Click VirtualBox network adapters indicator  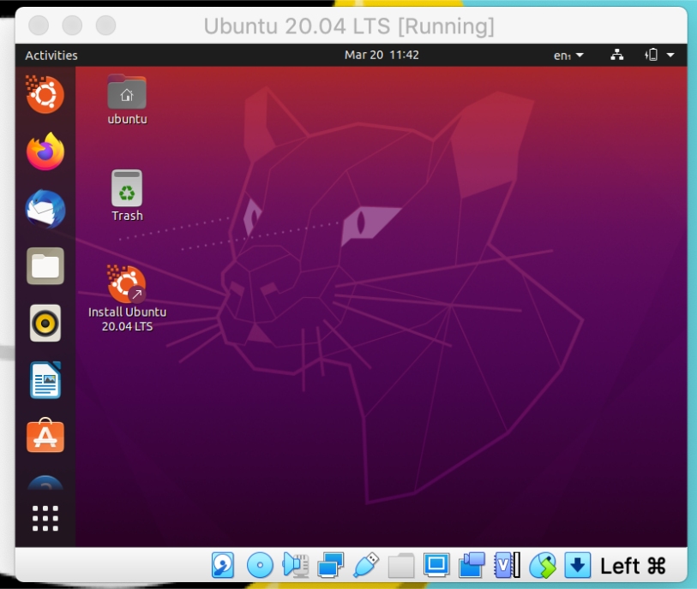[330, 565]
